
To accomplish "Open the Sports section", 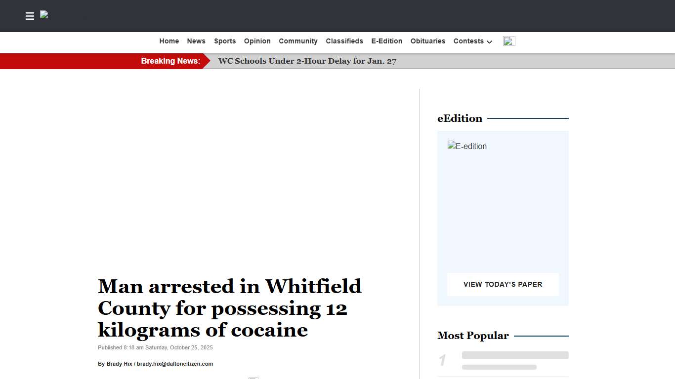I will (x=225, y=41).
